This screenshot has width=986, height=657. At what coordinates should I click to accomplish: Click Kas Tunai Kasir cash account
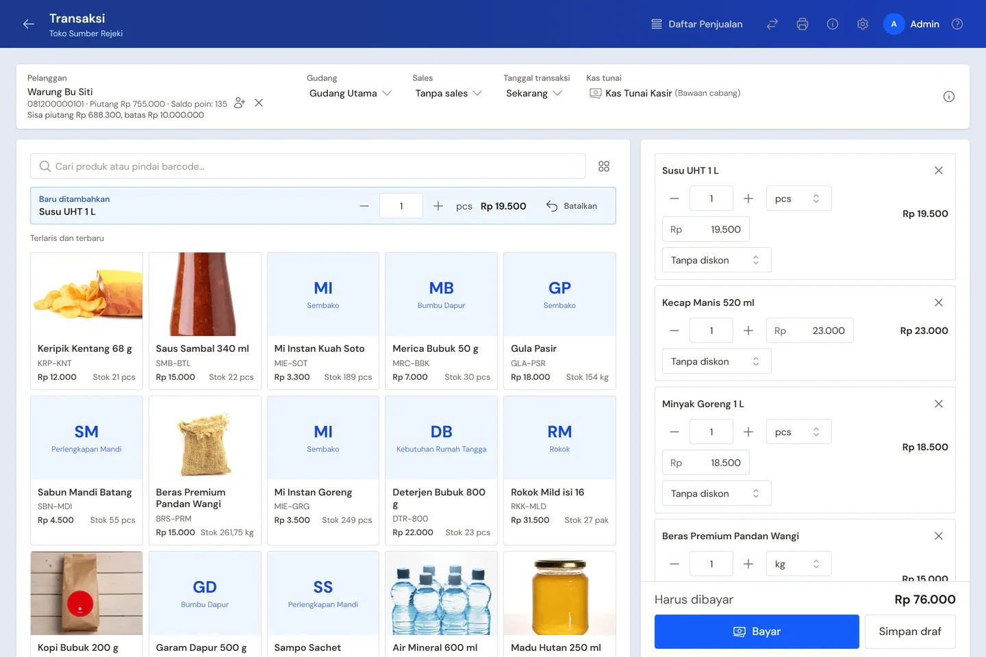[x=665, y=93]
